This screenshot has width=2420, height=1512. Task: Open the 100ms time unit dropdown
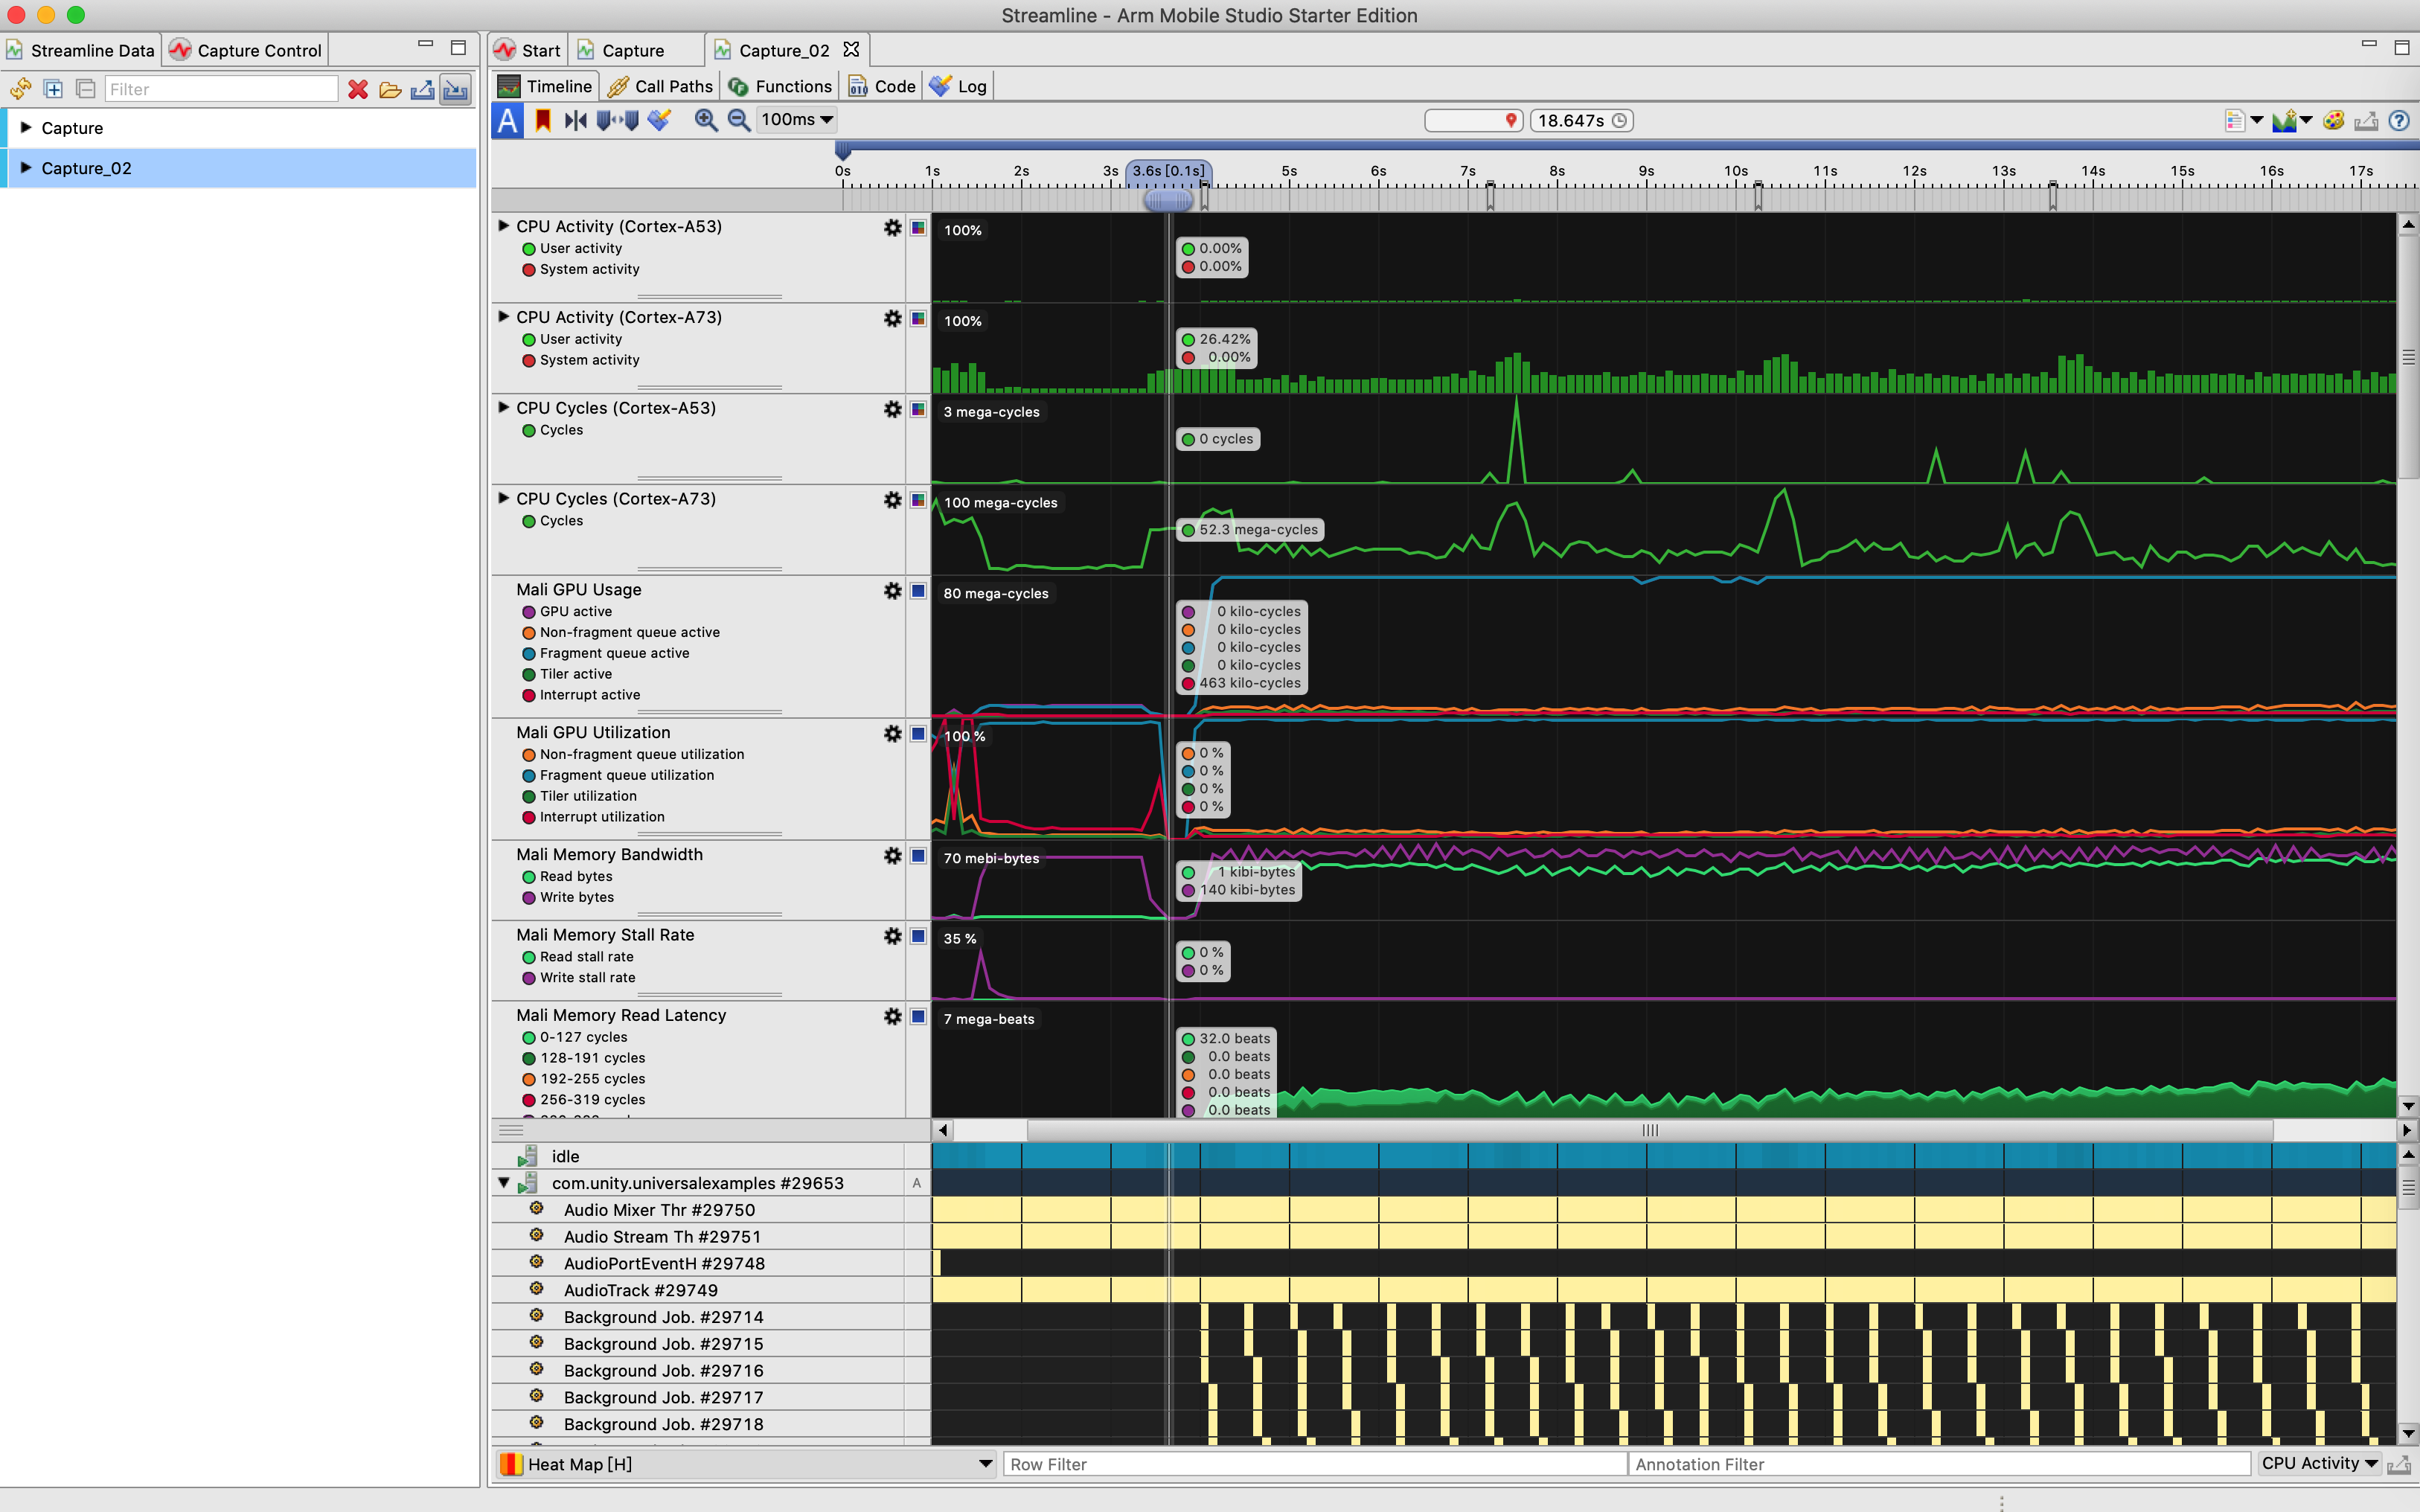pos(797,120)
